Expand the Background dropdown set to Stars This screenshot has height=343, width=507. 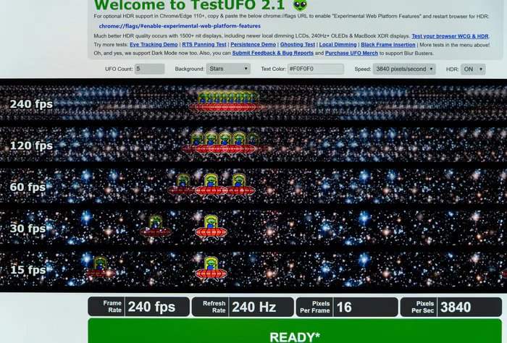pos(228,69)
